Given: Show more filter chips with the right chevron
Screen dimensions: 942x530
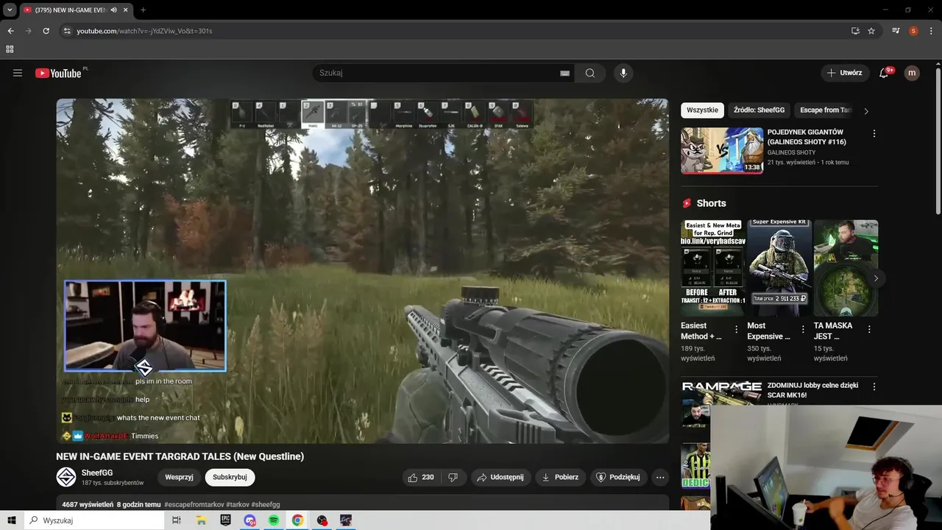Looking at the screenshot, I should (x=866, y=111).
